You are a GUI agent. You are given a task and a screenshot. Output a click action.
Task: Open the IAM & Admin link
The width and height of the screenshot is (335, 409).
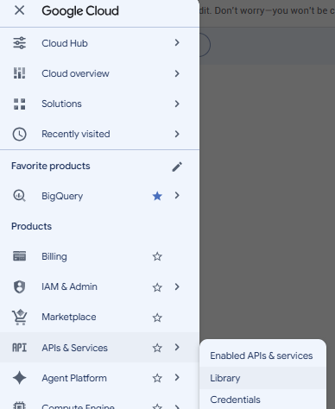tap(69, 286)
